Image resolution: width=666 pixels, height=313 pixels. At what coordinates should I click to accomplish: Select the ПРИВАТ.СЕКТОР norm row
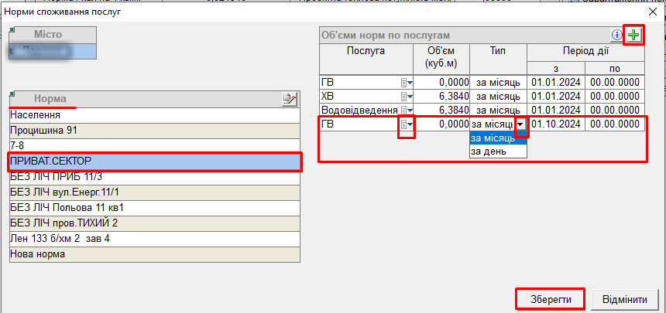154,161
